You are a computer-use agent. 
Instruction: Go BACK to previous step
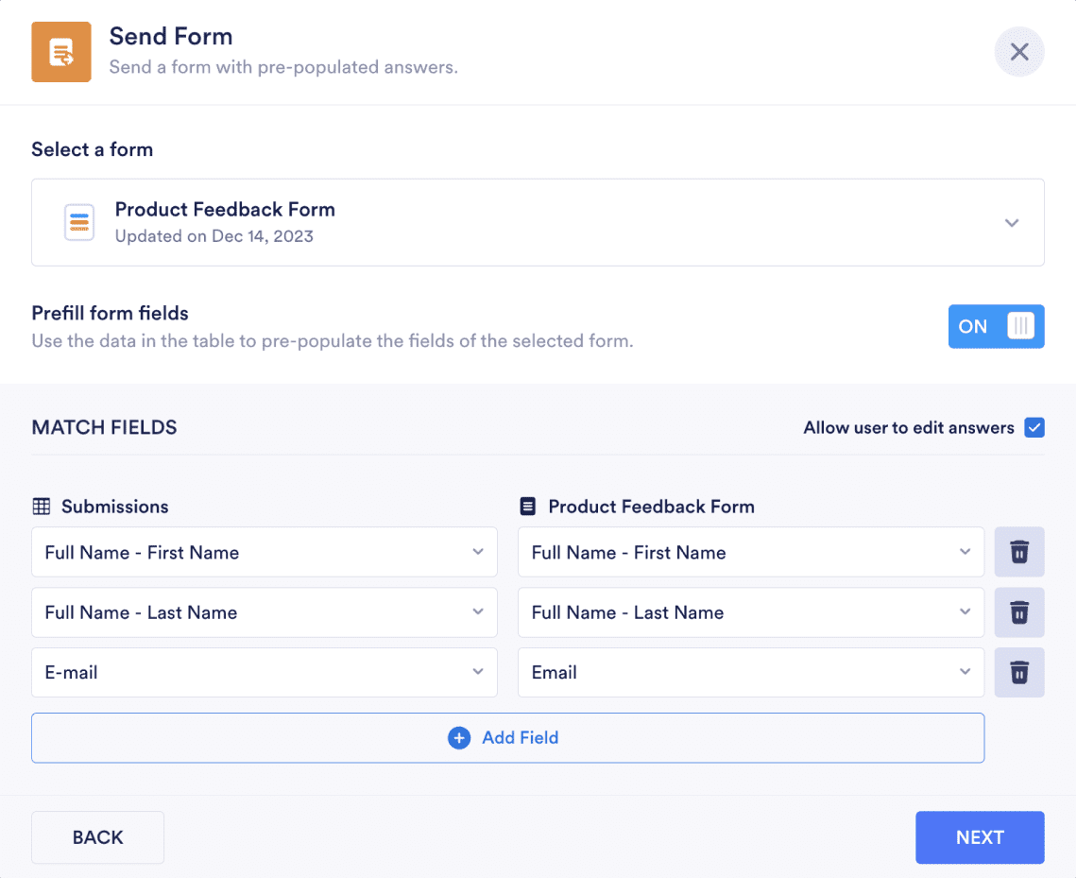click(x=98, y=837)
